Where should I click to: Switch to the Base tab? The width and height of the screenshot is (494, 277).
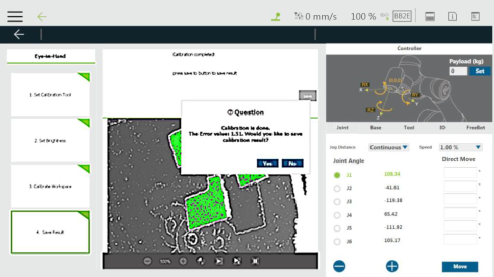[x=376, y=127]
